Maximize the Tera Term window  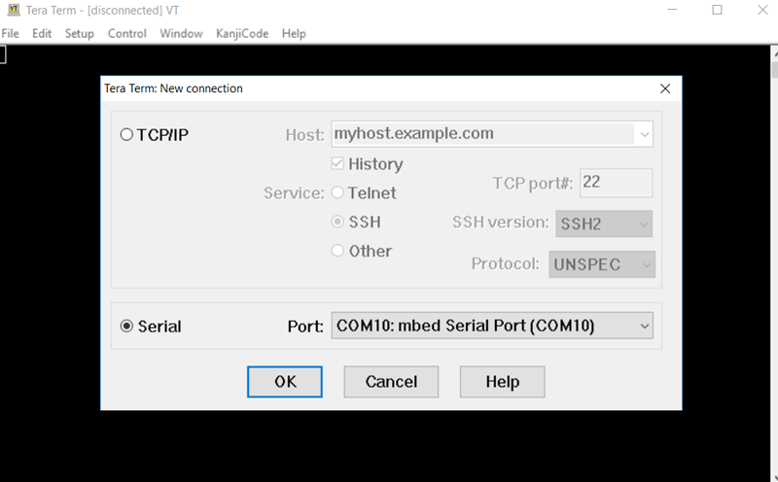[x=717, y=10]
